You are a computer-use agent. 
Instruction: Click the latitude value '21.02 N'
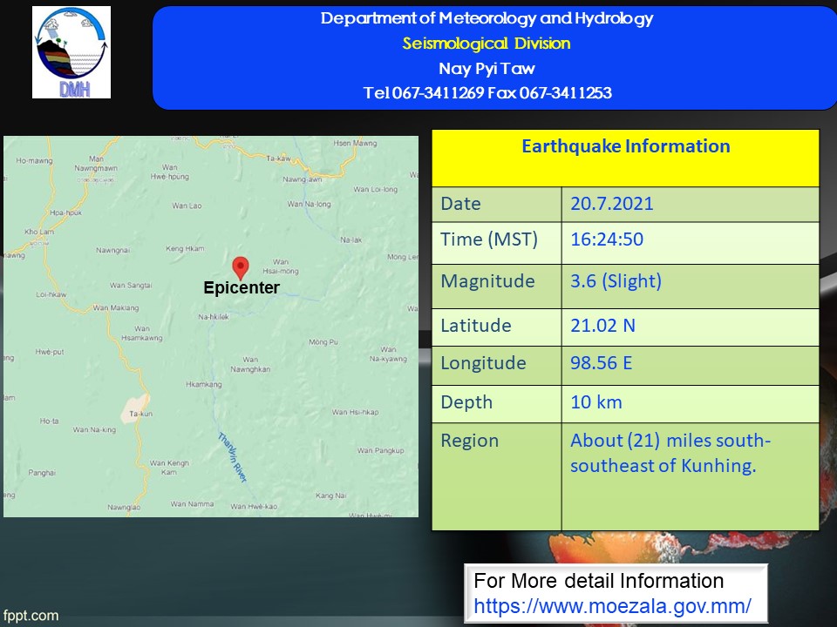coord(602,326)
